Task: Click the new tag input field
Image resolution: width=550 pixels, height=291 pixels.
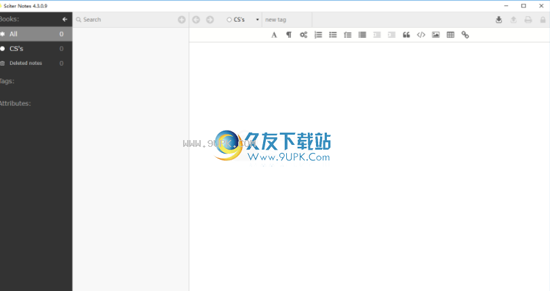Action: (x=287, y=20)
